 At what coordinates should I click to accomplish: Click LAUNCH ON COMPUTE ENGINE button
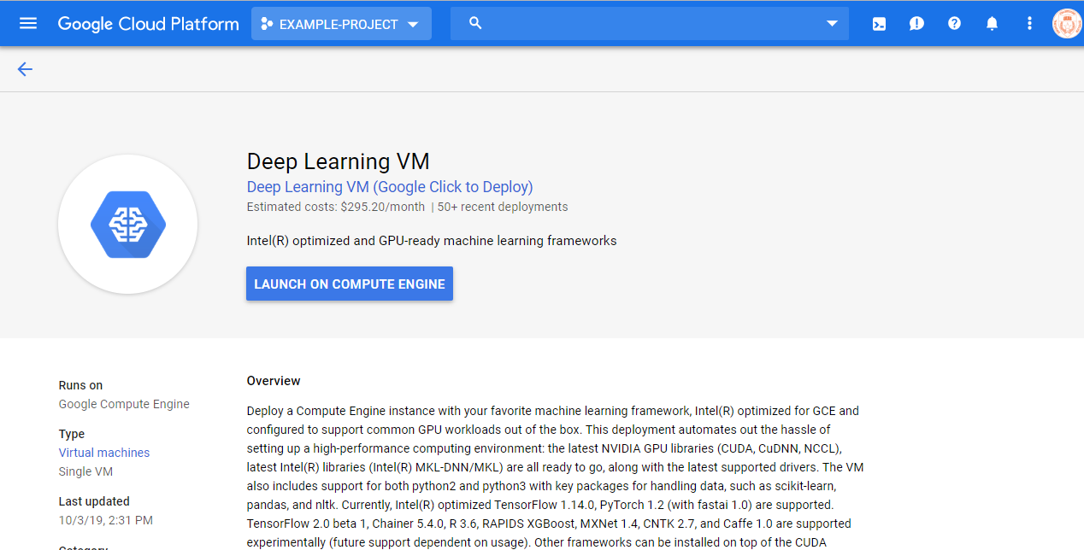coord(350,284)
